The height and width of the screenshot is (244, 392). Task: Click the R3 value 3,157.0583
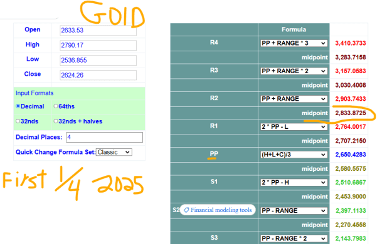pos(351,71)
